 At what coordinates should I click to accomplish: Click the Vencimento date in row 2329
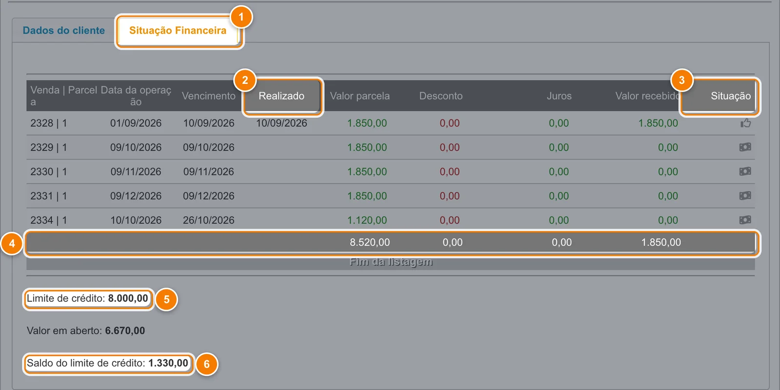(209, 147)
